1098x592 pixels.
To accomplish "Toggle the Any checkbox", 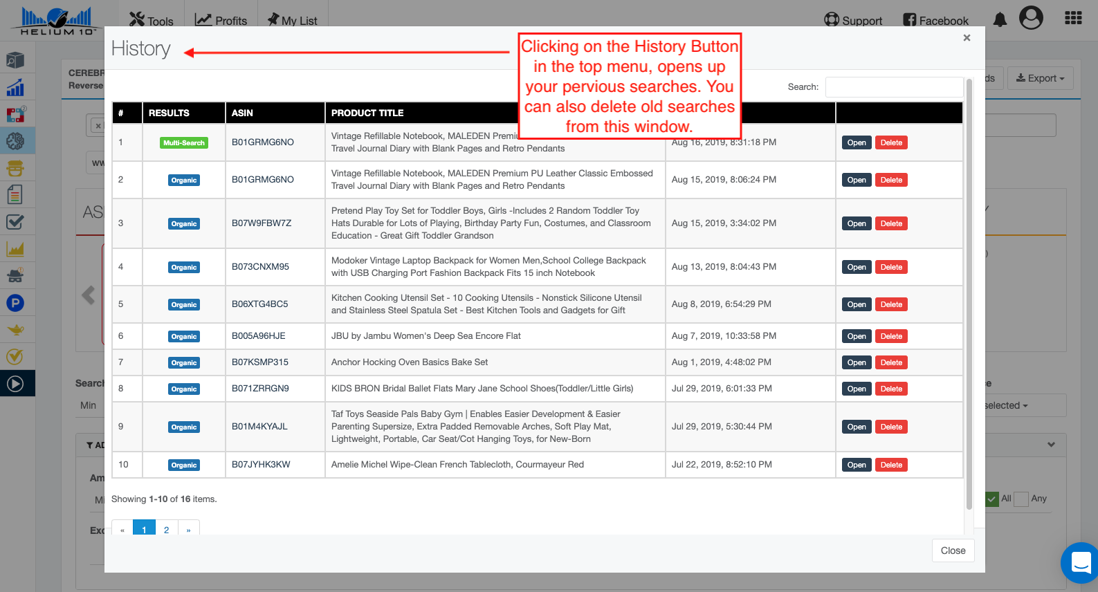I will [1021, 499].
